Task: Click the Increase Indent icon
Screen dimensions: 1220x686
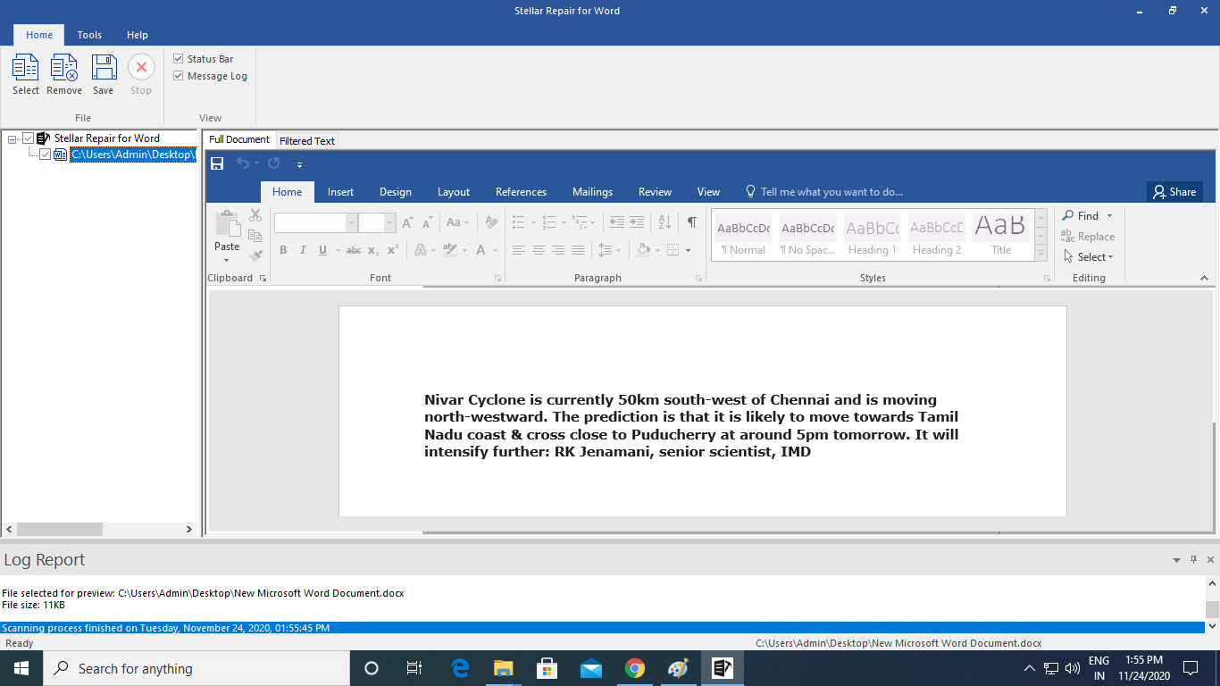Action: (x=636, y=222)
